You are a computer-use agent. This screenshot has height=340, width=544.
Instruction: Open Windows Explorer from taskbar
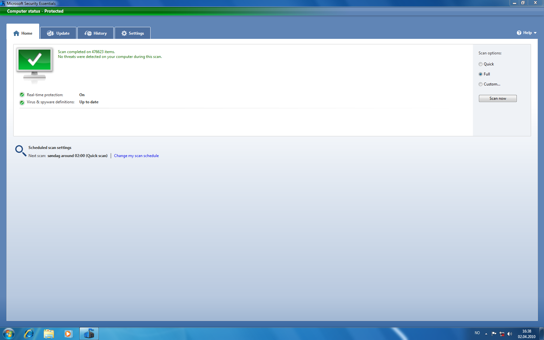[49, 334]
